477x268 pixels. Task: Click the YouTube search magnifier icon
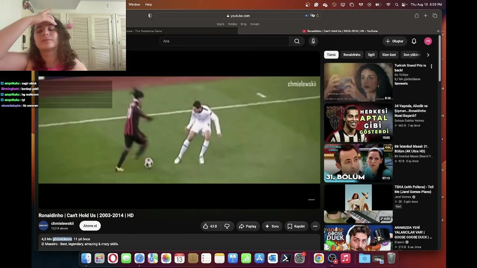click(297, 41)
